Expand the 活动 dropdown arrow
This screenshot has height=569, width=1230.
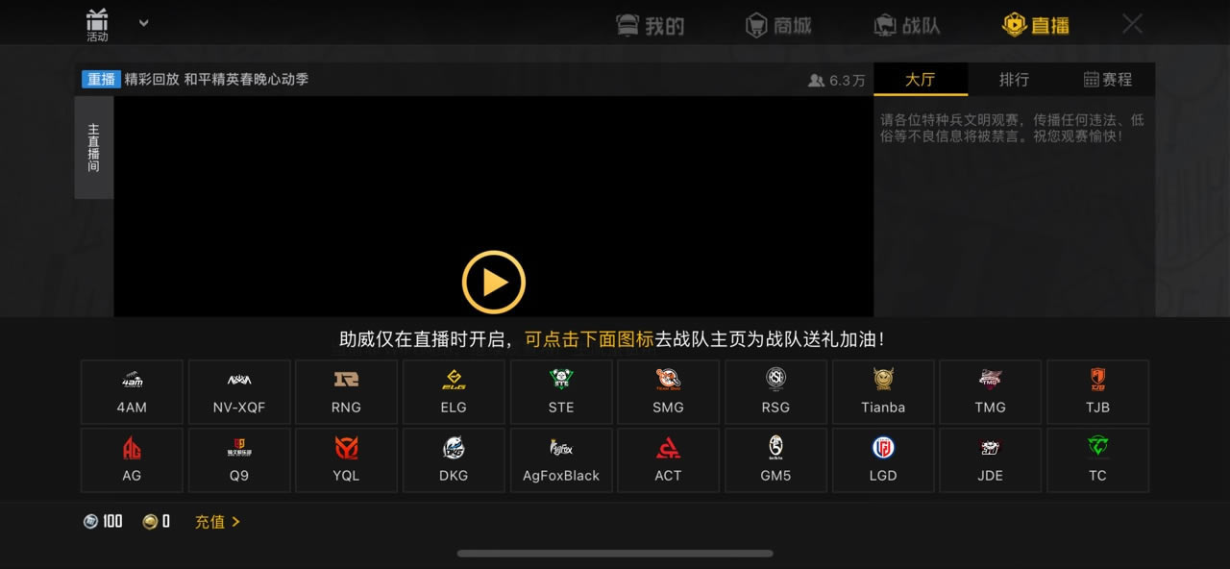coord(141,22)
